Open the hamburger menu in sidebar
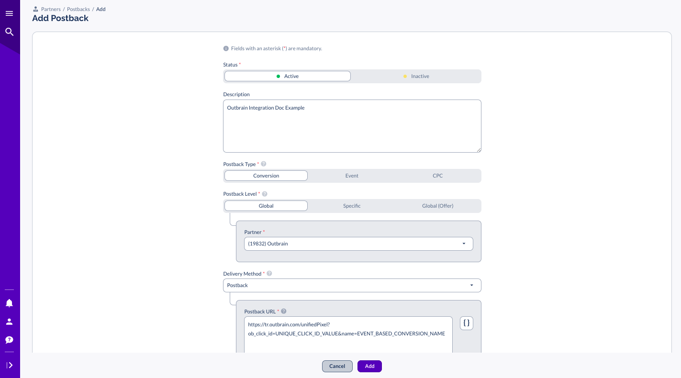 point(9,13)
